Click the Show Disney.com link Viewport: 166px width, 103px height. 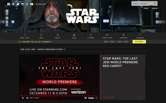click(x=41, y=4)
